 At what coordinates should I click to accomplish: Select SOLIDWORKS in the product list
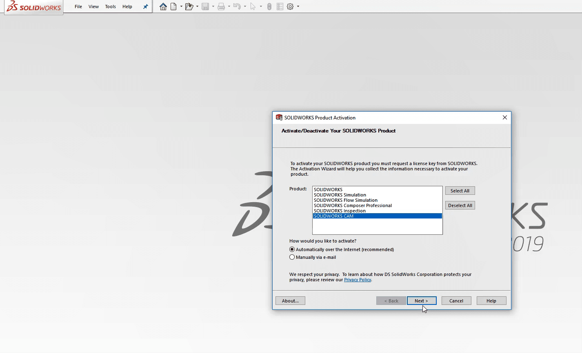click(x=377, y=190)
